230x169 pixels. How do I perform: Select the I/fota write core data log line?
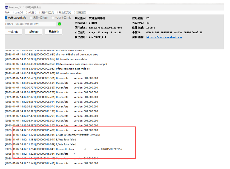click(x=43, y=73)
